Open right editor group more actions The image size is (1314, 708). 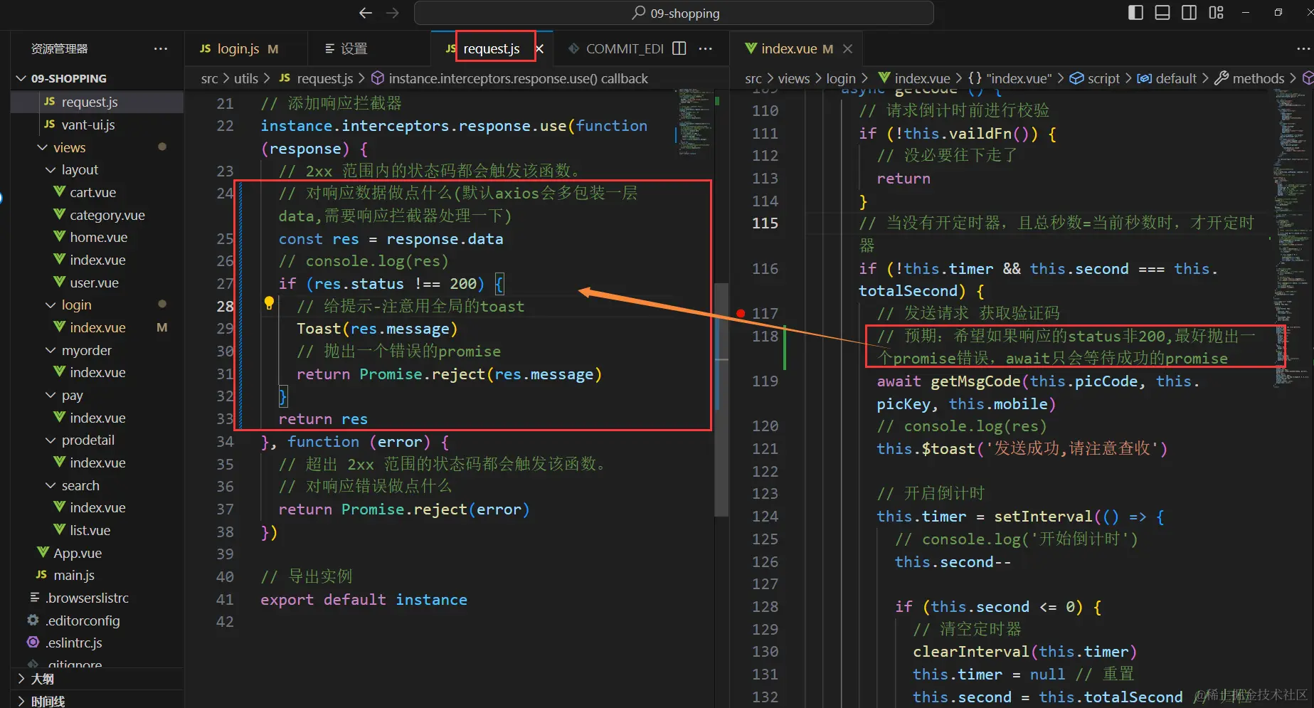tap(1303, 48)
